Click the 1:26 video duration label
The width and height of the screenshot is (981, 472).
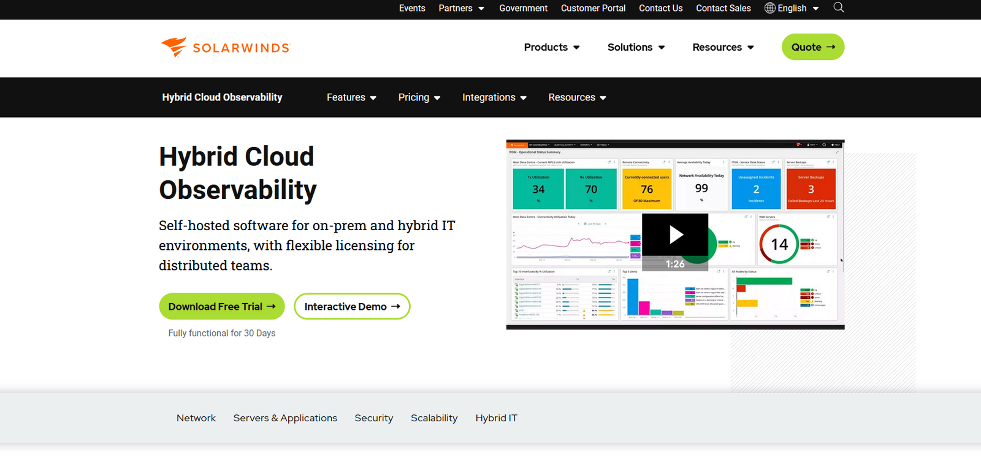[x=675, y=264]
